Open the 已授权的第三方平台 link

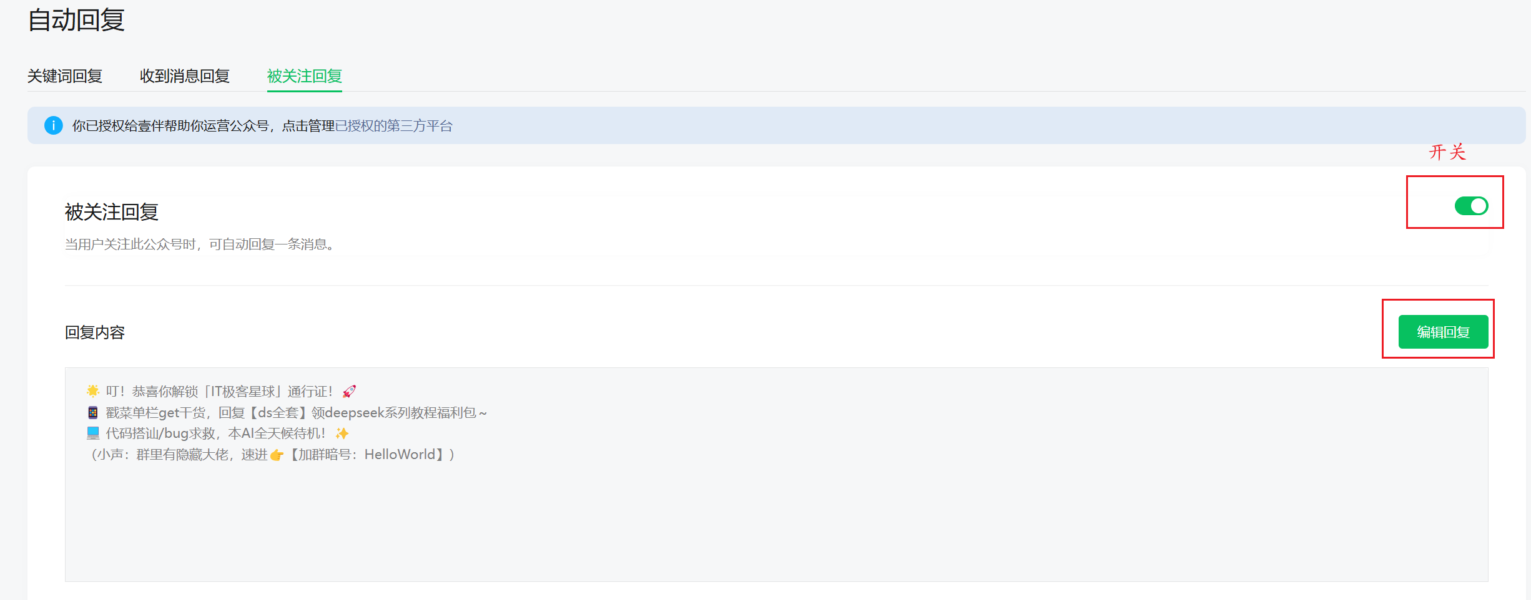pos(394,126)
